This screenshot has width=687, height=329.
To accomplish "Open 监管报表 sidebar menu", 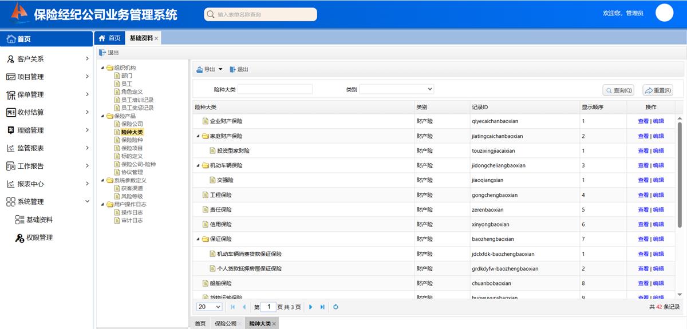I will pyautogui.click(x=47, y=148).
